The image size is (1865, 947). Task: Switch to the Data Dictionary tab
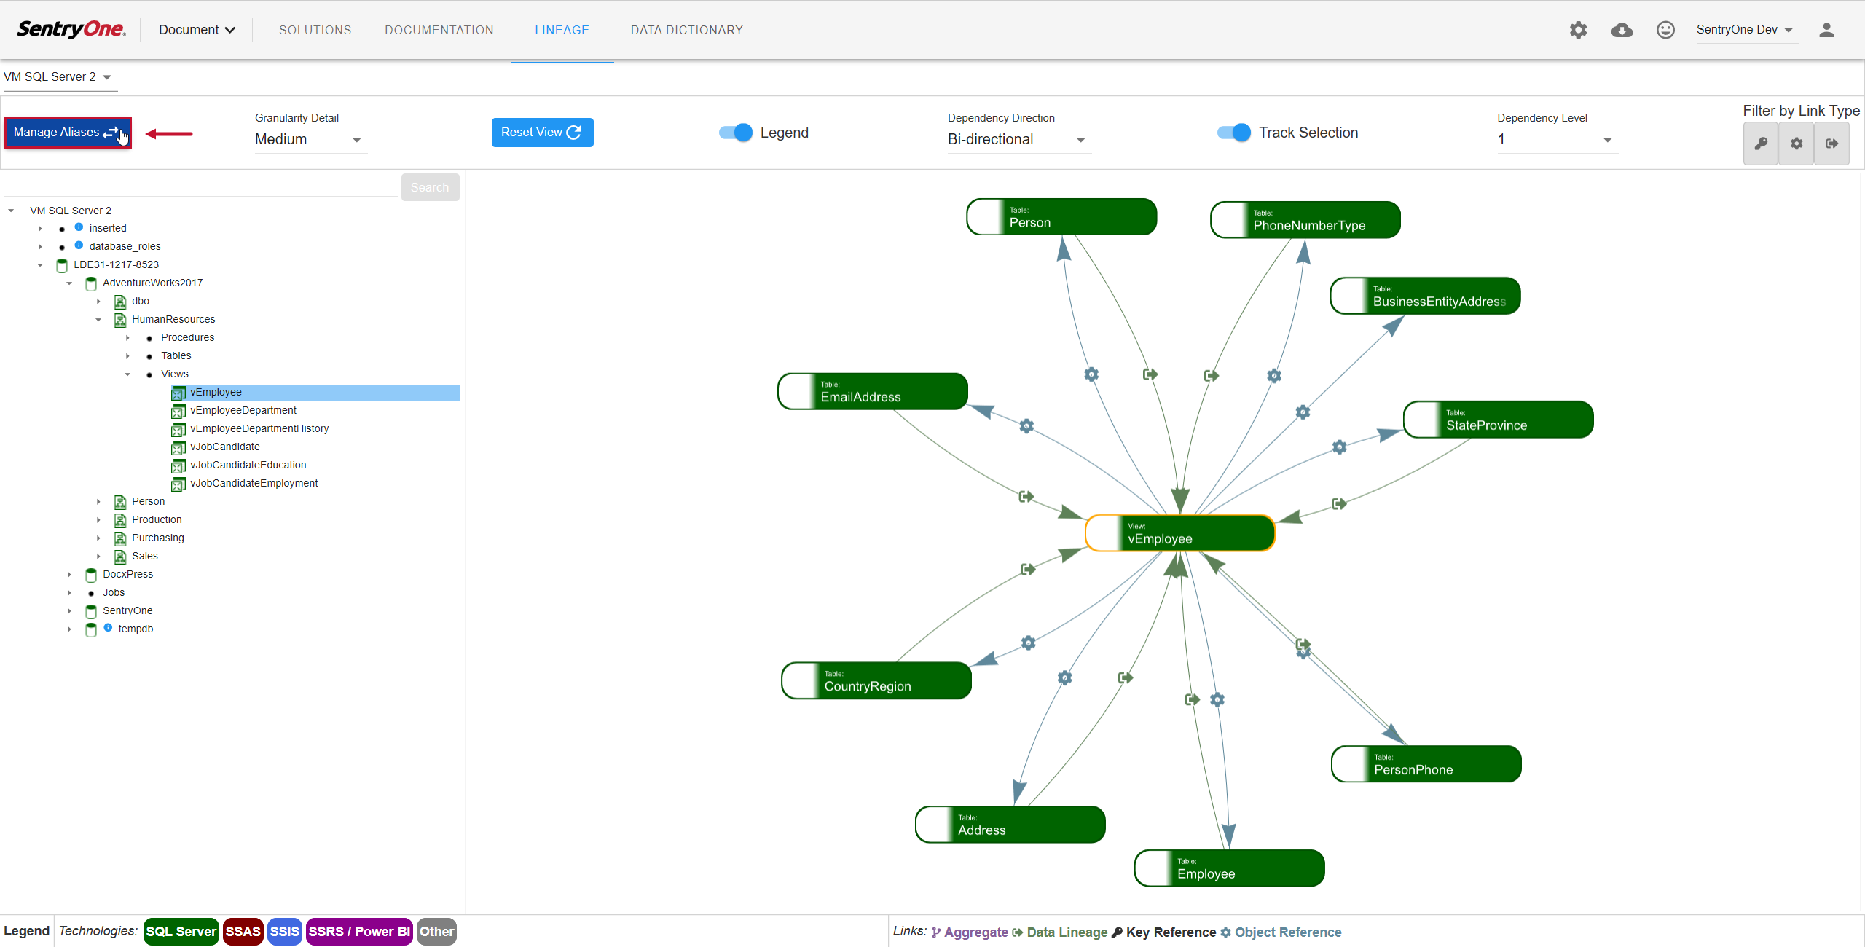coord(686,30)
